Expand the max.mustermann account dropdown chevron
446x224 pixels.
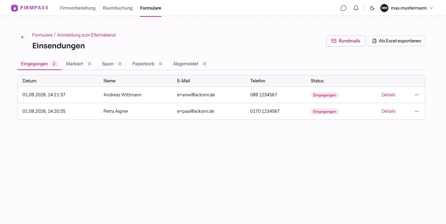tap(431, 8)
